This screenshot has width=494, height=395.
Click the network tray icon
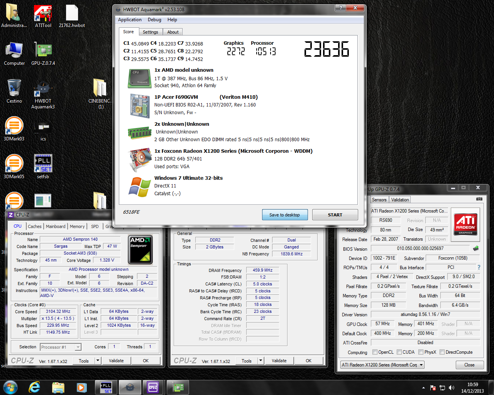click(x=442, y=388)
